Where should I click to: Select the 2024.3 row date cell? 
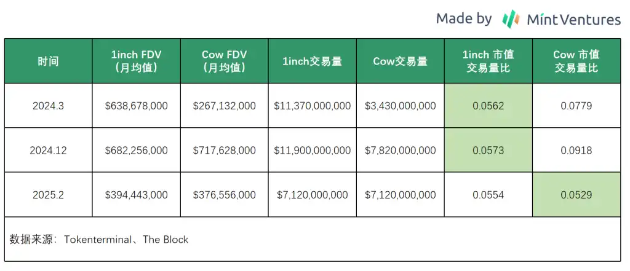click(48, 106)
